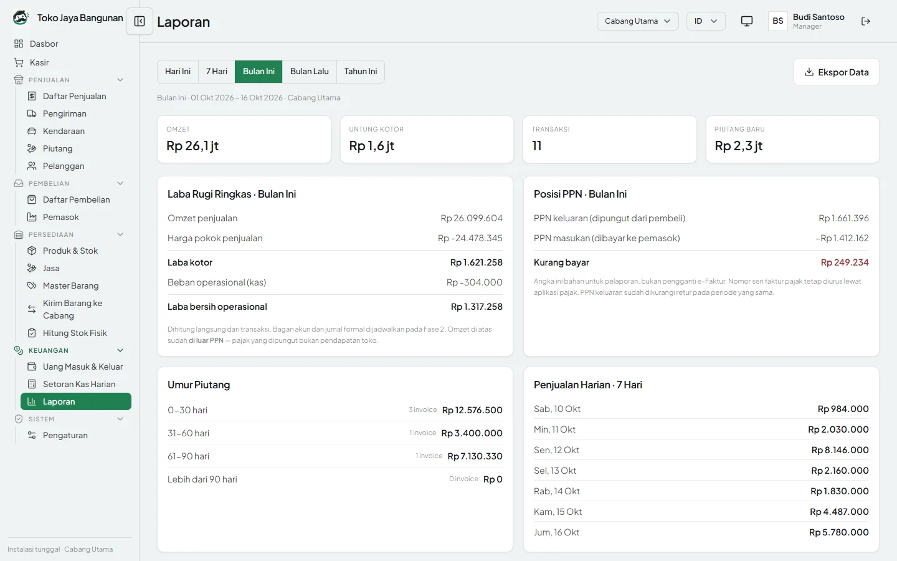Click the Kendaraan vehicle icon
897x561 pixels.
click(x=32, y=131)
